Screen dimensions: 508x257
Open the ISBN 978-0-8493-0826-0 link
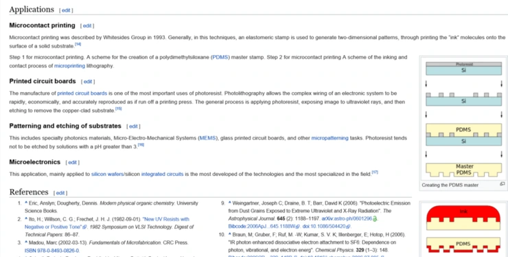[52, 251]
